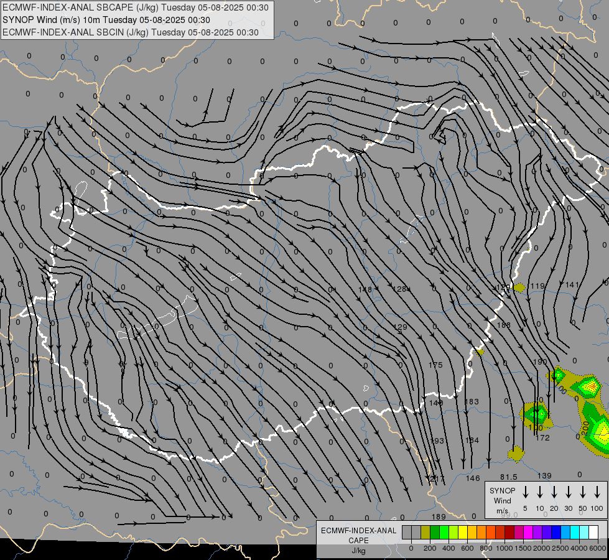Click the map value 146
This screenshot has height=560, width=609.
(x=473, y=478)
